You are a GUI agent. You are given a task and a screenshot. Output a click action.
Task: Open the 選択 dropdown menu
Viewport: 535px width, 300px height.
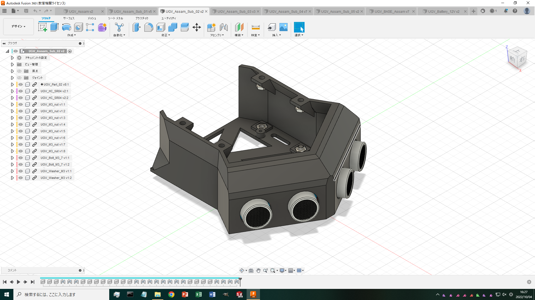299,35
